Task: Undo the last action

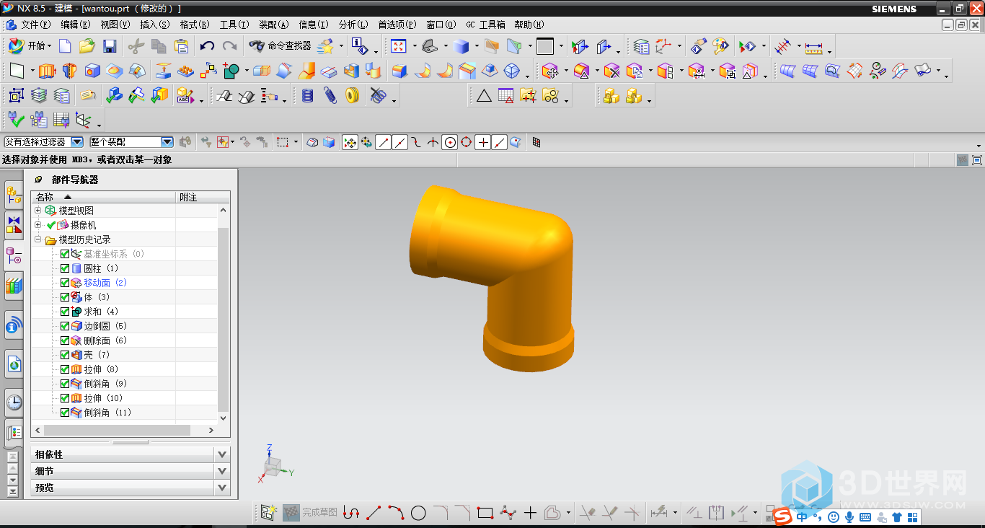Action: tap(207, 46)
